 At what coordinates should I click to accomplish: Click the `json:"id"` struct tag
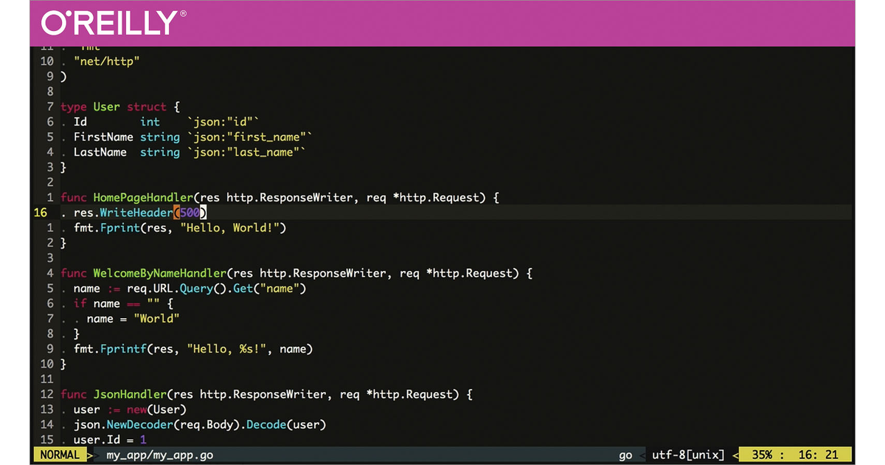(x=223, y=122)
